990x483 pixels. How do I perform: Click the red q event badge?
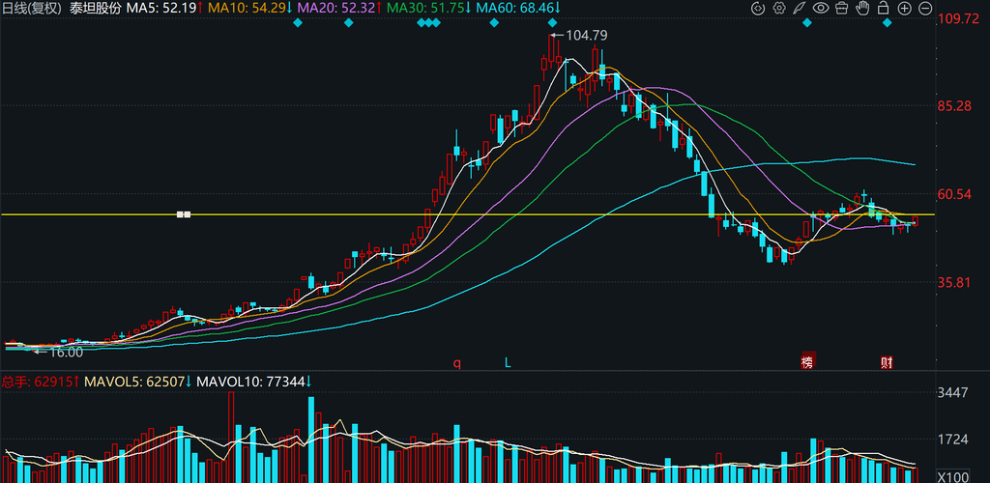click(x=457, y=362)
